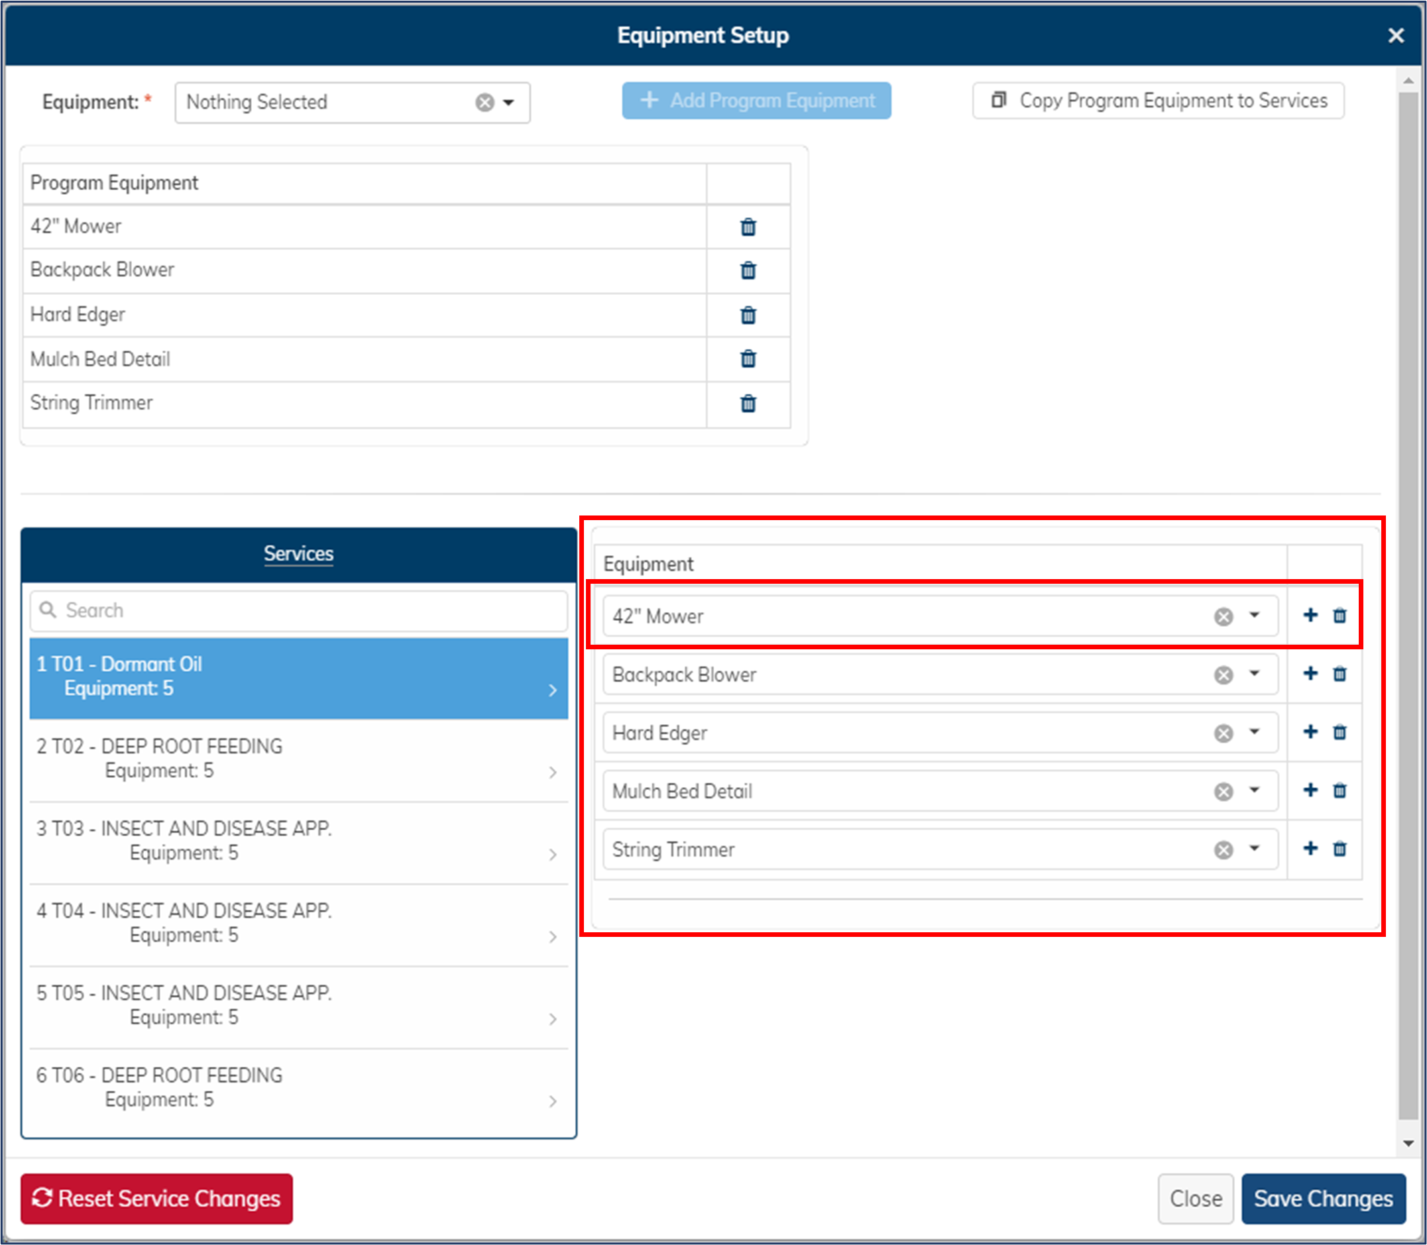Open the Equipment "Nothing Selected" dropdown
Image resolution: width=1427 pixels, height=1245 pixels.
(509, 102)
